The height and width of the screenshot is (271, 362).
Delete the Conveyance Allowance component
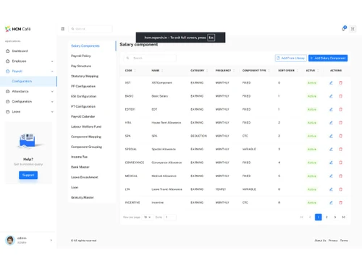[x=341, y=163]
